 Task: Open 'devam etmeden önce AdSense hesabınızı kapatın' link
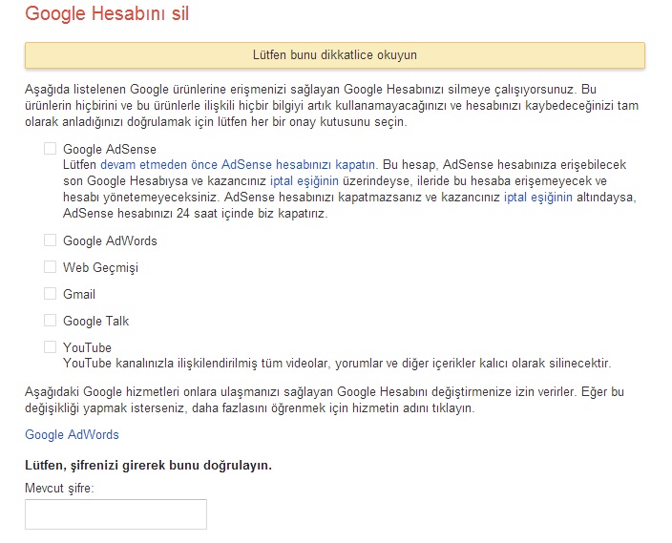pos(238,165)
